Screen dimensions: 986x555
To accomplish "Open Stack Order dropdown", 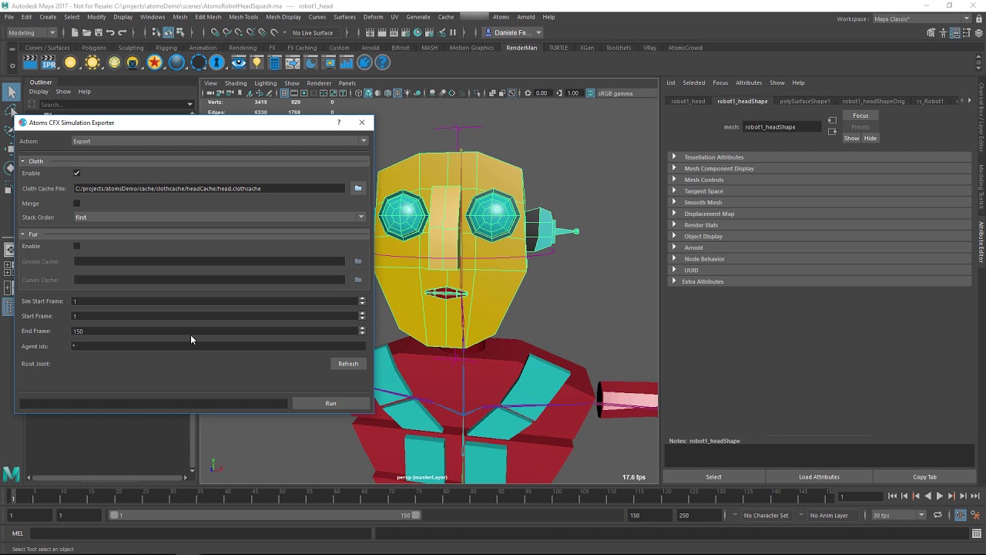I will (220, 217).
